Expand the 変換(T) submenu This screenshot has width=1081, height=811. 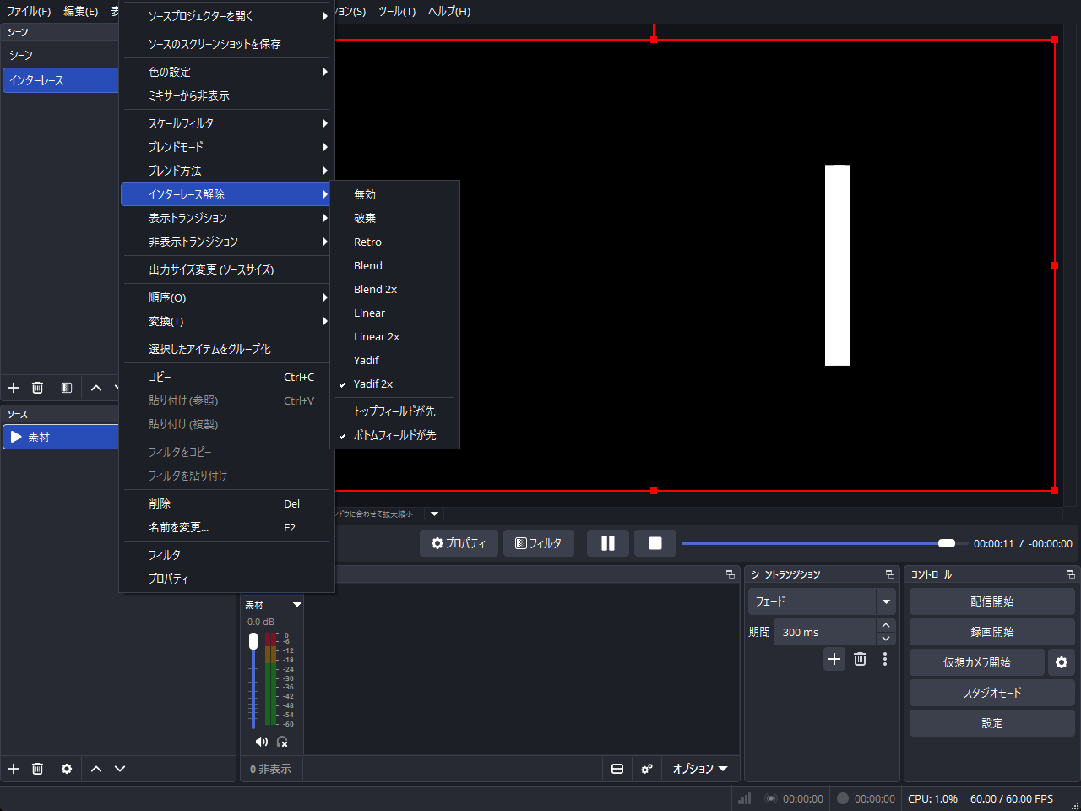pos(226,321)
